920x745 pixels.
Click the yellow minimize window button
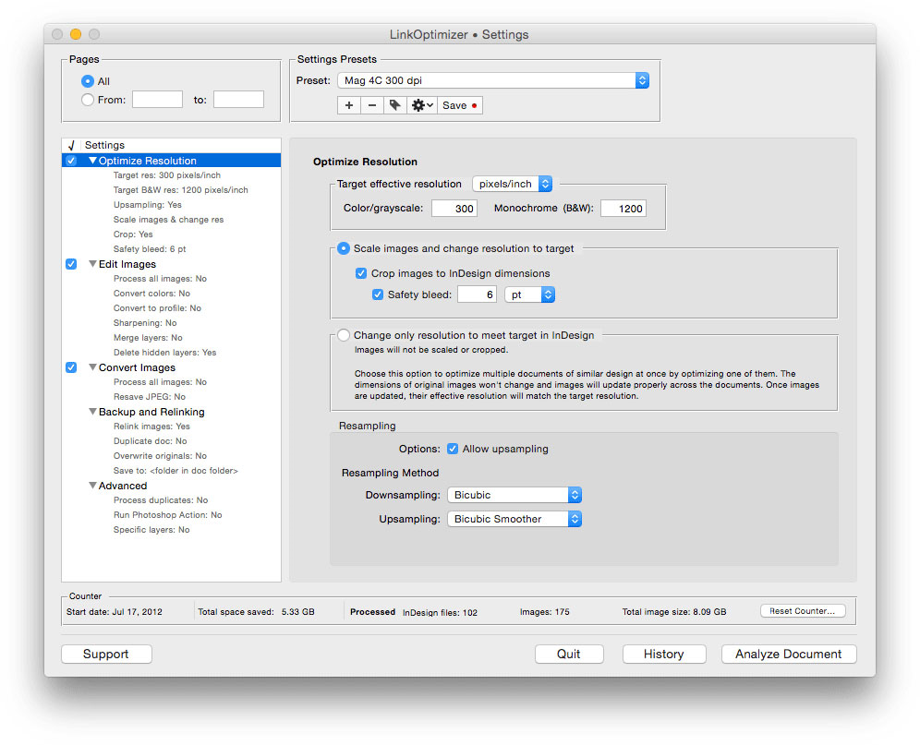(x=76, y=34)
